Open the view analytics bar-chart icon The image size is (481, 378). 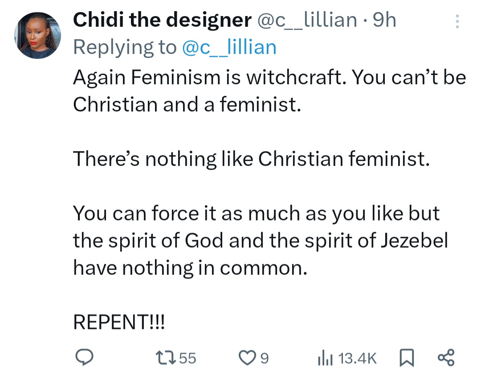pos(325,357)
